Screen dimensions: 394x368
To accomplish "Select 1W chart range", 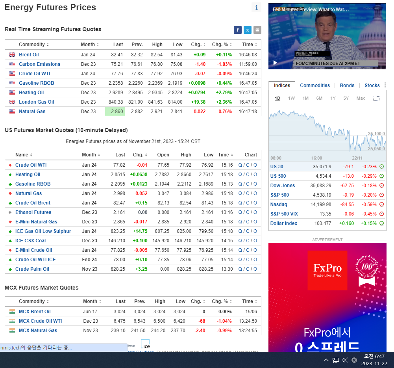I will click(292, 98).
